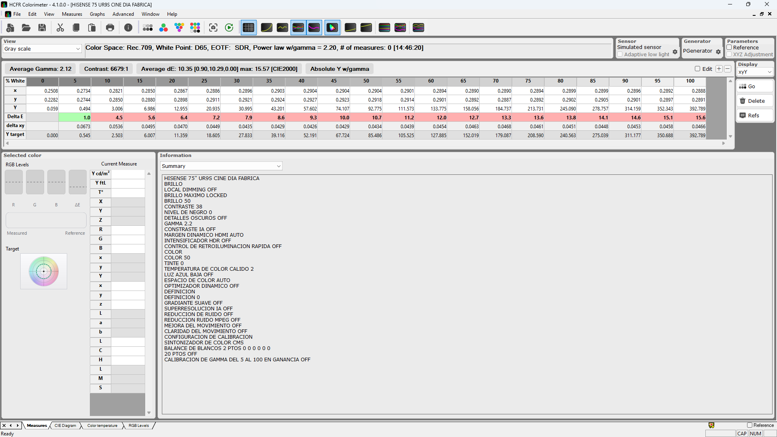Open the Edit menu

point(32,14)
